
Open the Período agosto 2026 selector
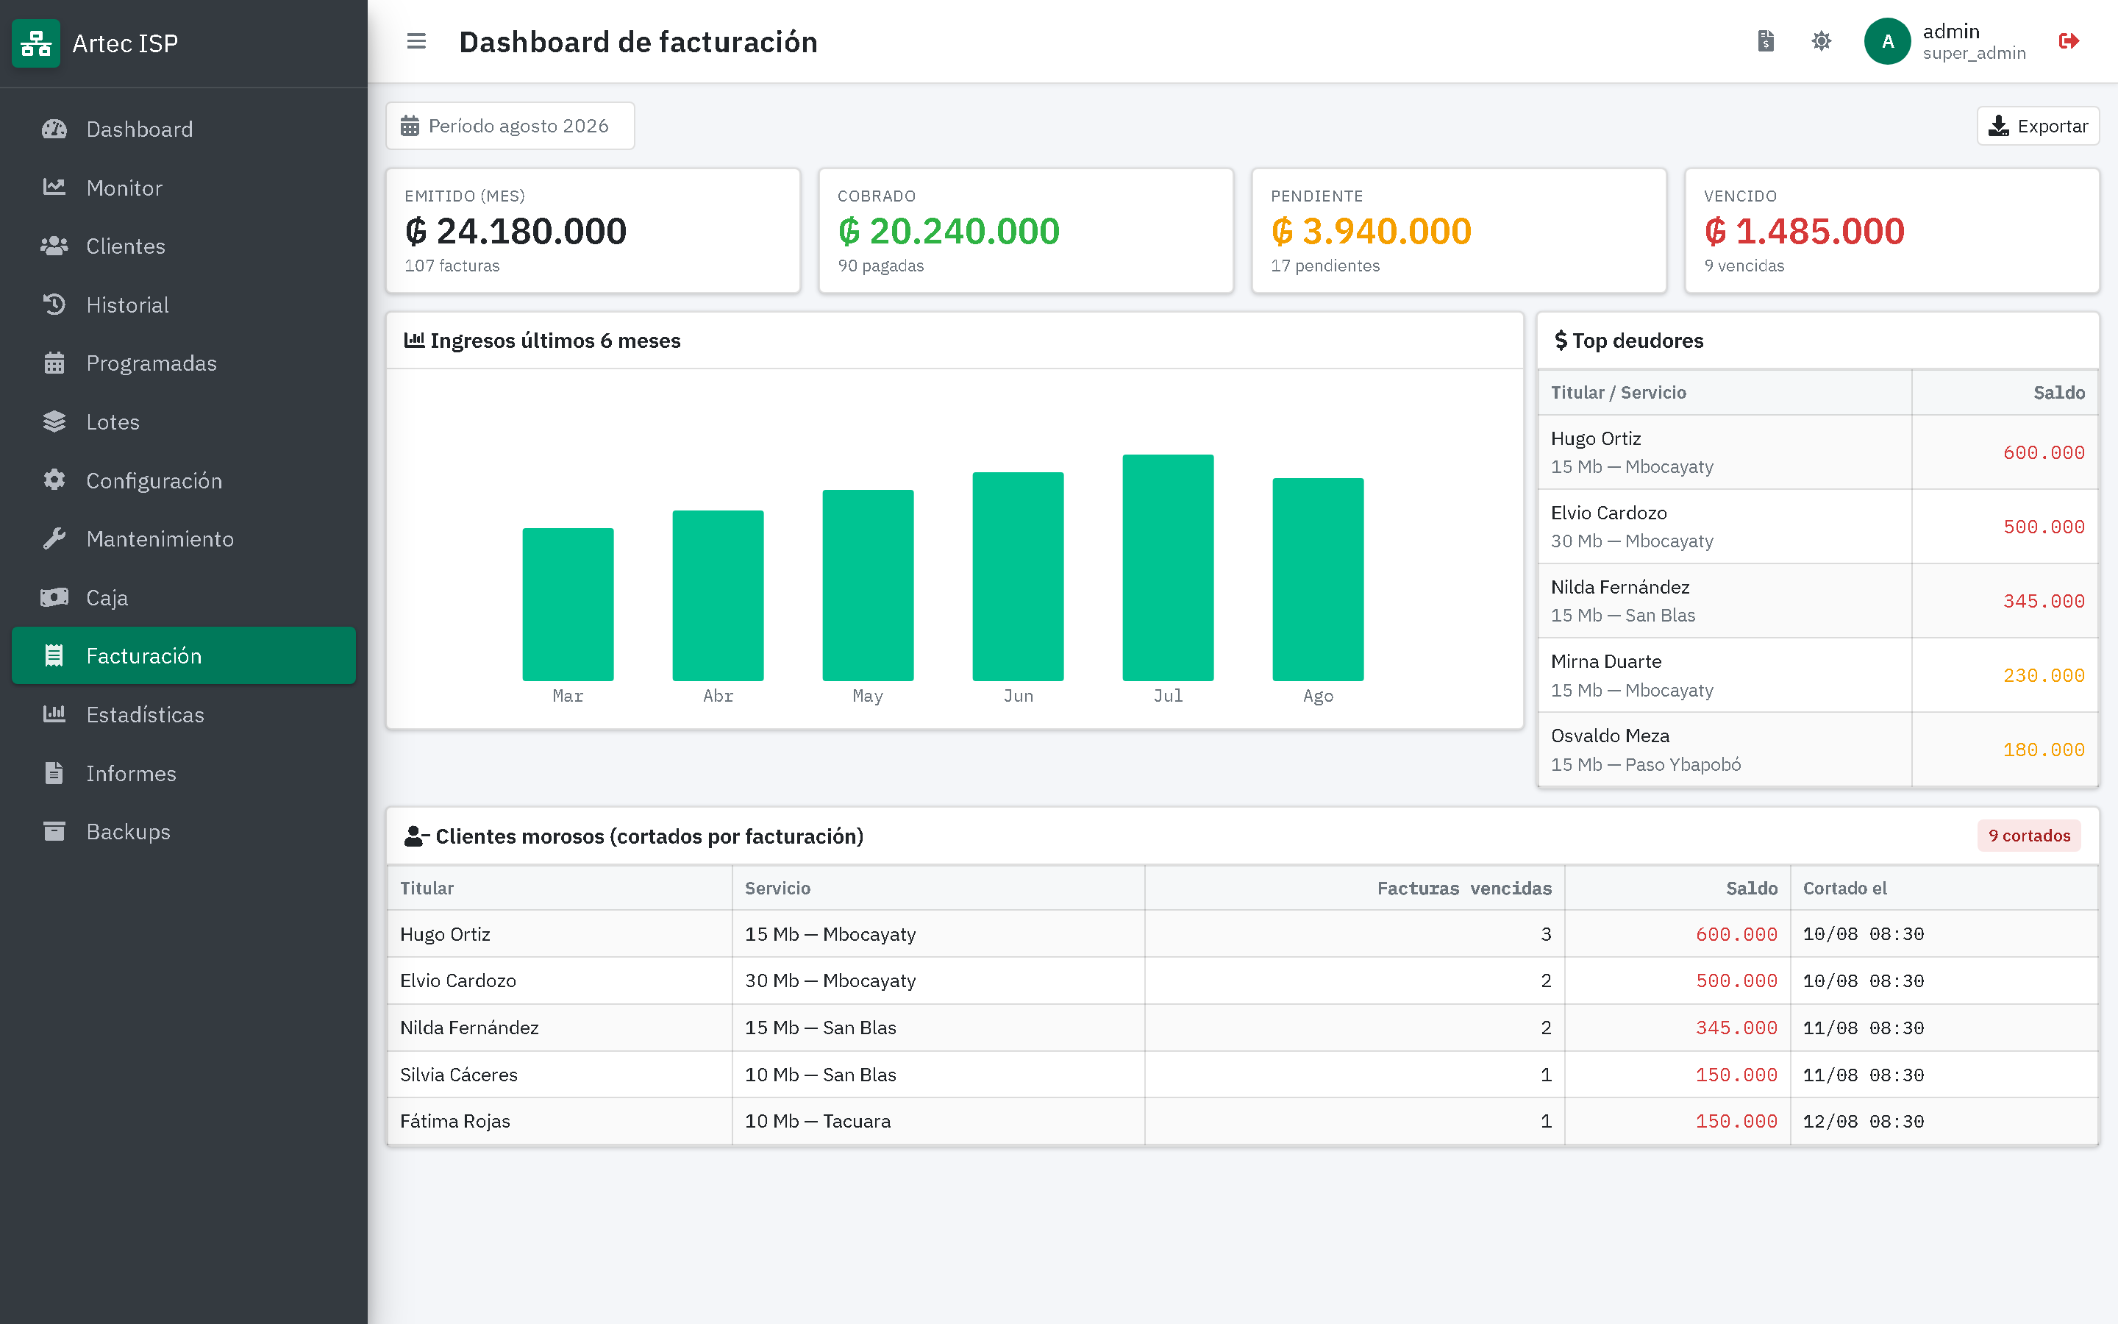510,126
